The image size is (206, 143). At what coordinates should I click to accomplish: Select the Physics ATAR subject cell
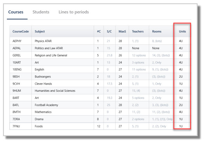(x=43, y=41)
